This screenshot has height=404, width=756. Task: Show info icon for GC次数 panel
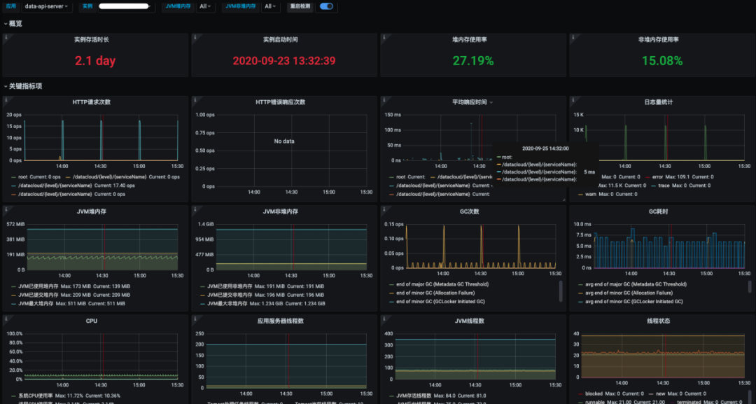tap(384, 209)
